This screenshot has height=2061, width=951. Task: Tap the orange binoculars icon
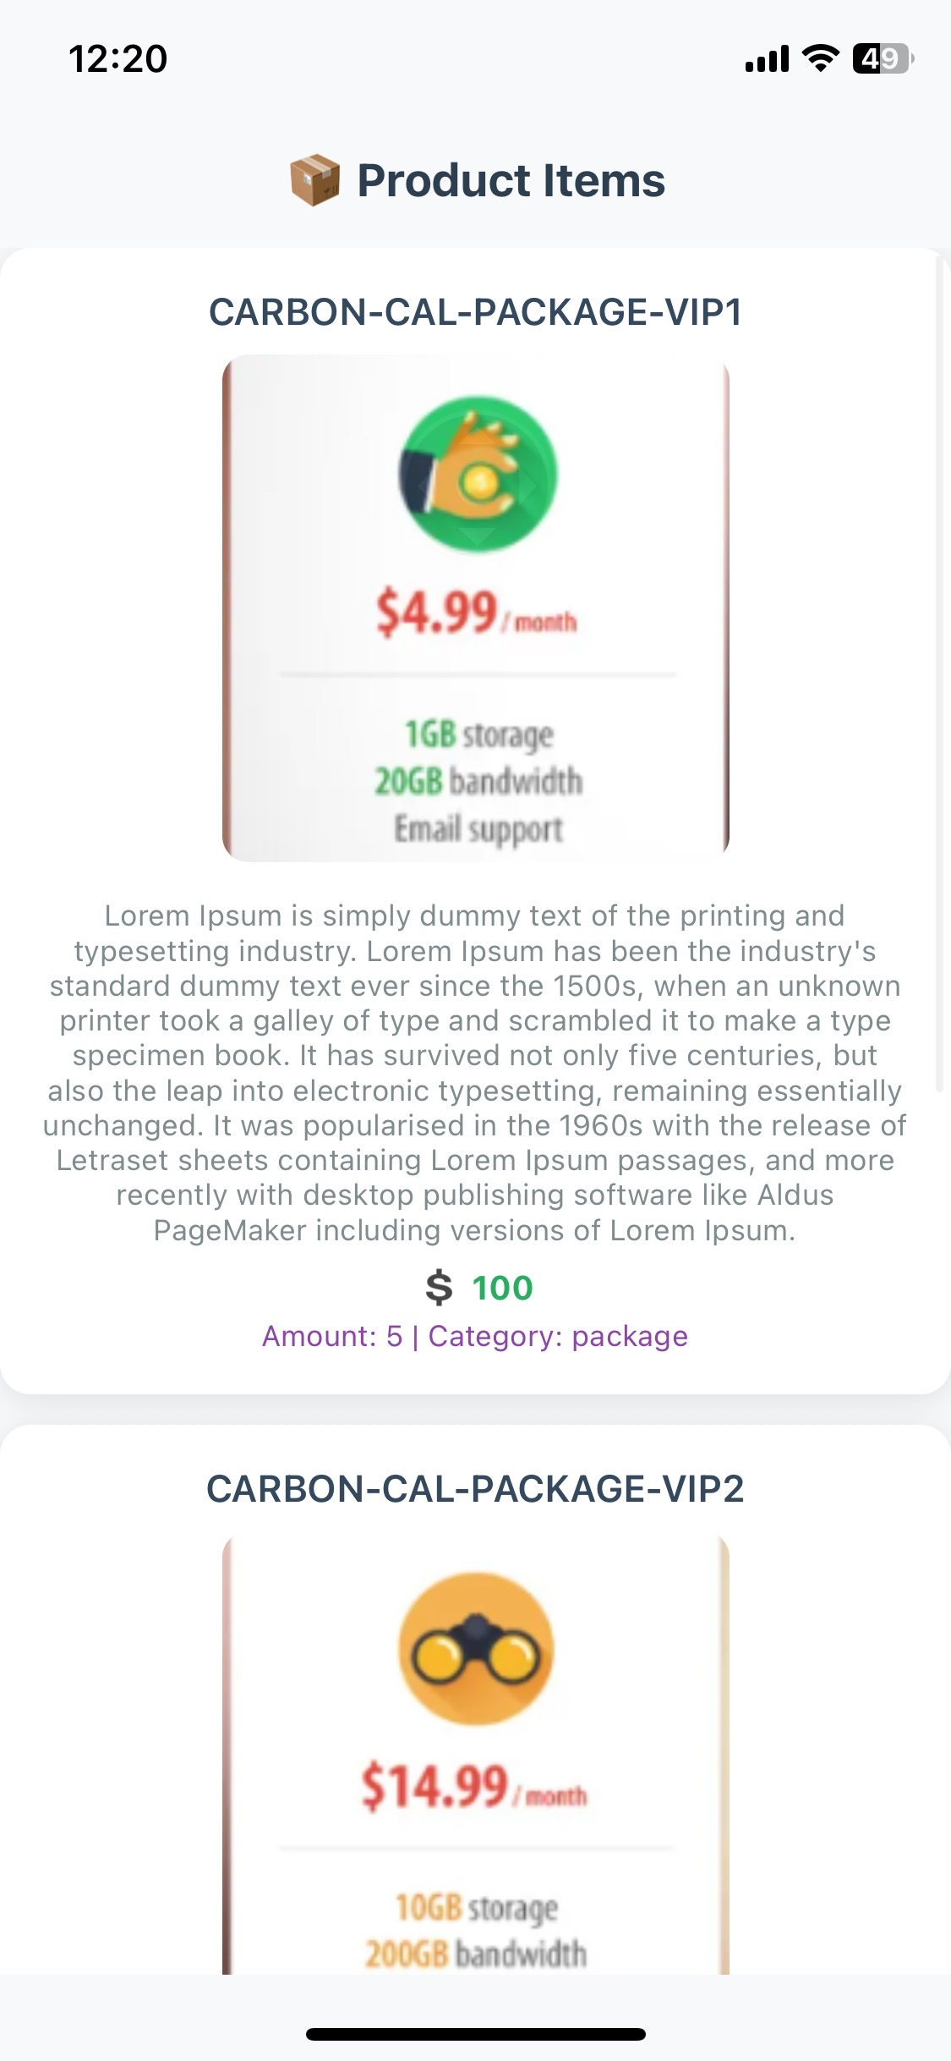(x=477, y=1648)
